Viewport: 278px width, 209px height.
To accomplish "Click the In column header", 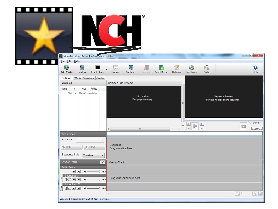I will (x=77, y=88).
